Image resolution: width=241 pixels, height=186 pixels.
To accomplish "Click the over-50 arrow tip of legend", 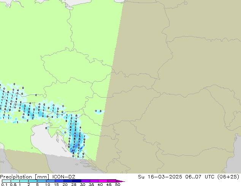I will (x=121, y=181).
